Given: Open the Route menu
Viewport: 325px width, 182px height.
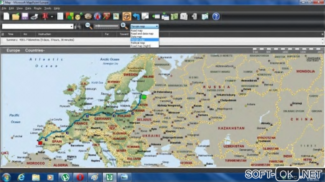Looking at the screenshot, I should 38,8.
